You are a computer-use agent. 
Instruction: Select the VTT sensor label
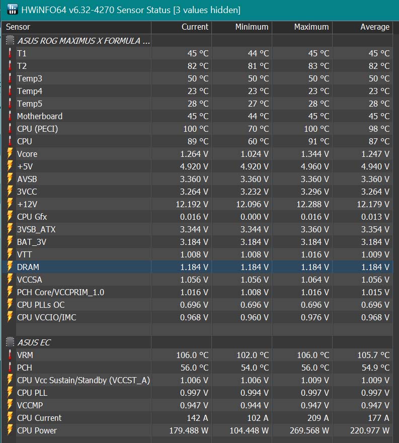[x=24, y=254]
